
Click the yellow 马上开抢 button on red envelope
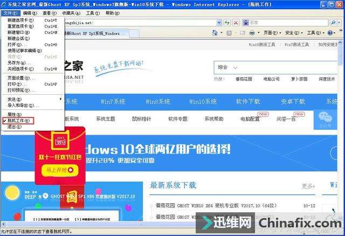click(x=60, y=170)
